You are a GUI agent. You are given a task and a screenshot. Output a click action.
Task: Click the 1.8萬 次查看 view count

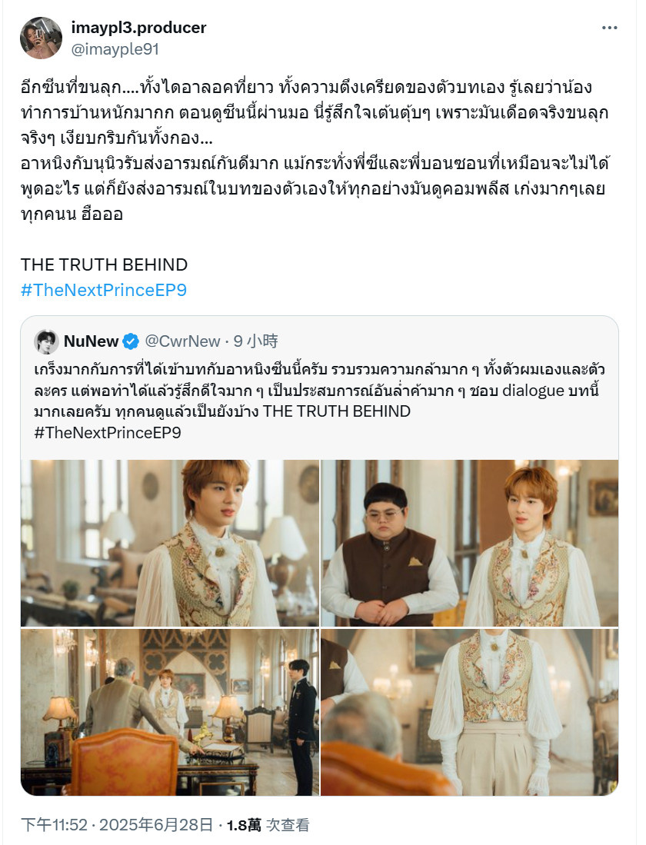tap(268, 825)
